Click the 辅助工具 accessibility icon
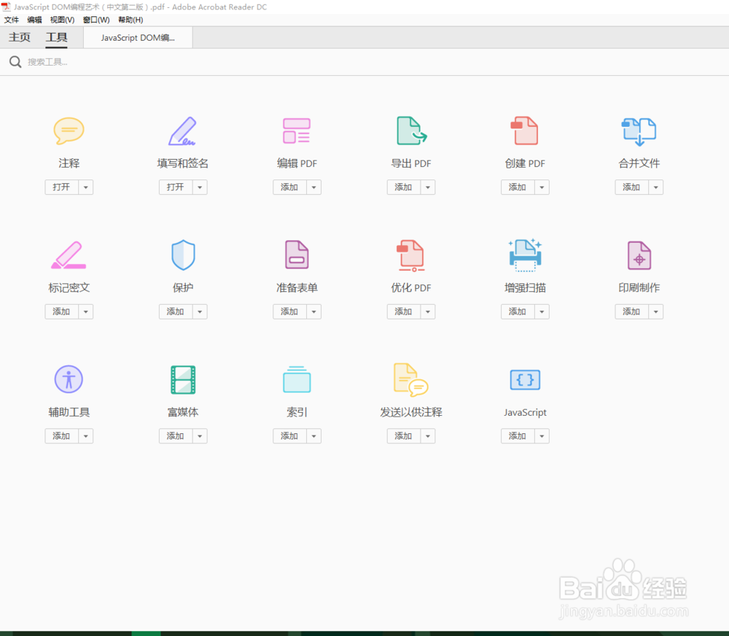Screen dimensions: 729x636 pos(69,379)
